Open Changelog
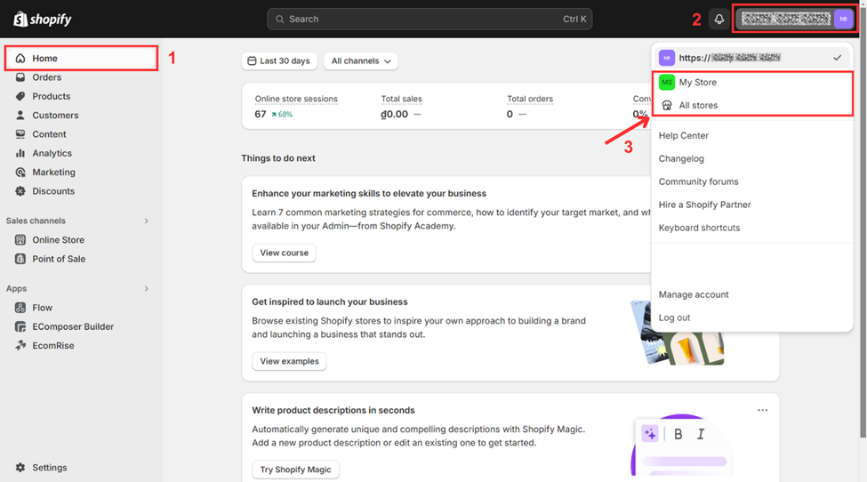This screenshot has height=482, width=867. (x=681, y=158)
